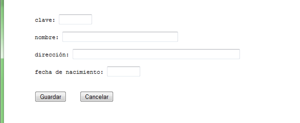Place cursor in the key (clave) box
The image size is (300, 123).
(x=75, y=20)
